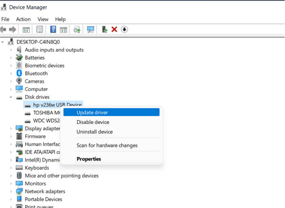285x208 pixels.
Task: Click the DESKTOP-C4IN8Q0 computer icon
Action: (x=11, y=42)
